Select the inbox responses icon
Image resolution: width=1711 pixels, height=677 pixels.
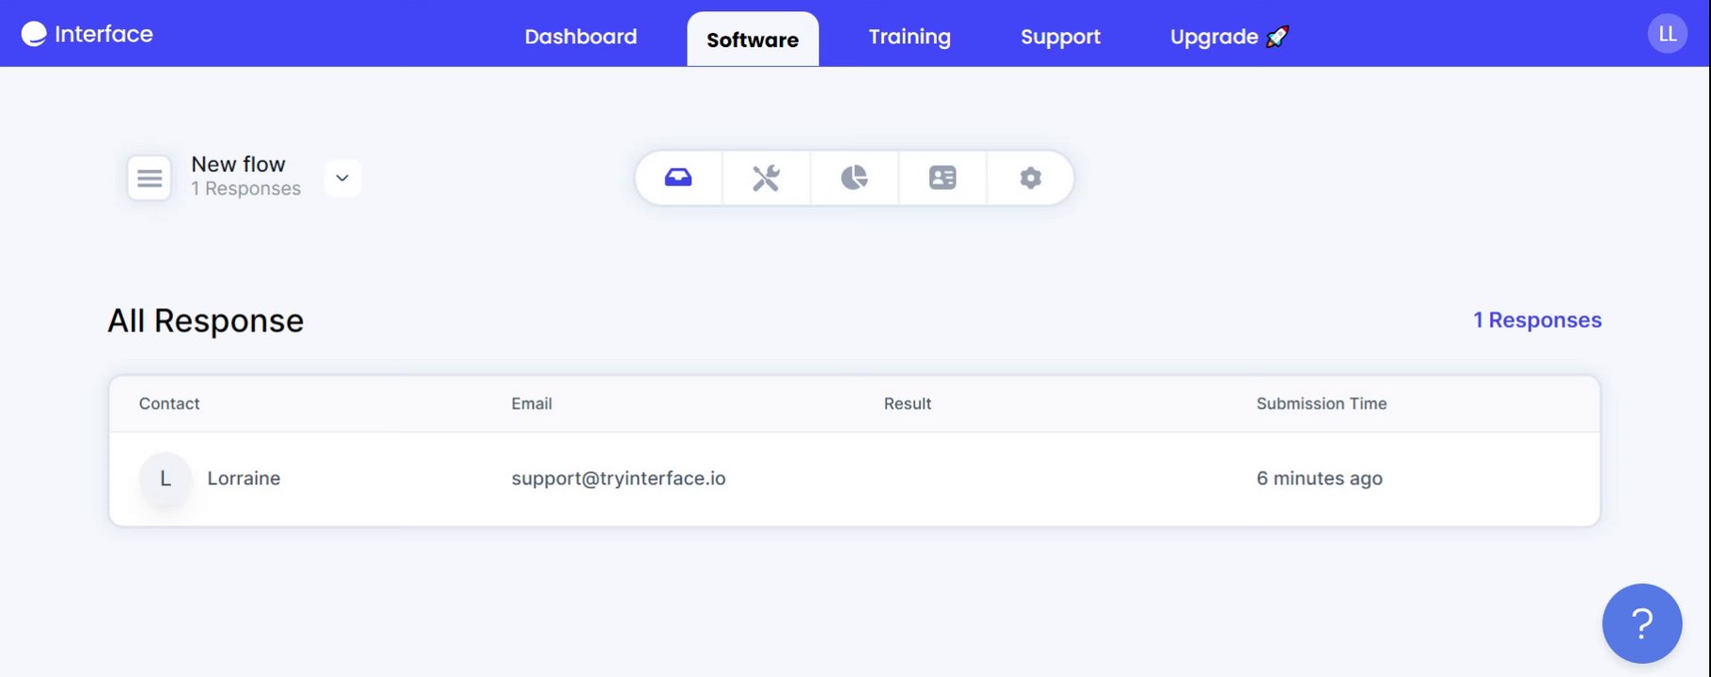(x=678, y=178)
